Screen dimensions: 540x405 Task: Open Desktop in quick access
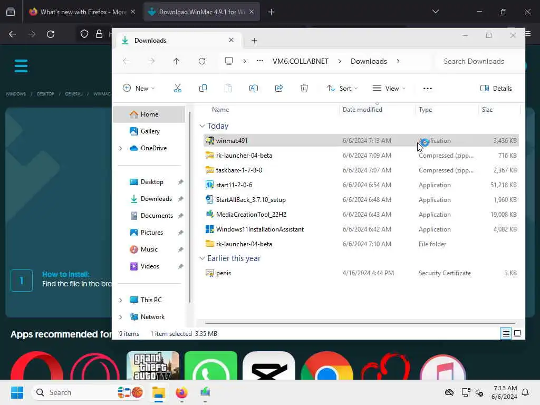click(152, 182)
